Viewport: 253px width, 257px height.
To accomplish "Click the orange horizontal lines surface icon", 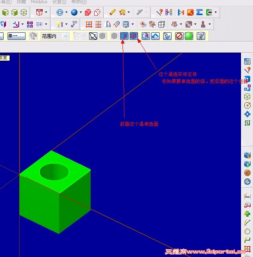I will click(98, 24).
